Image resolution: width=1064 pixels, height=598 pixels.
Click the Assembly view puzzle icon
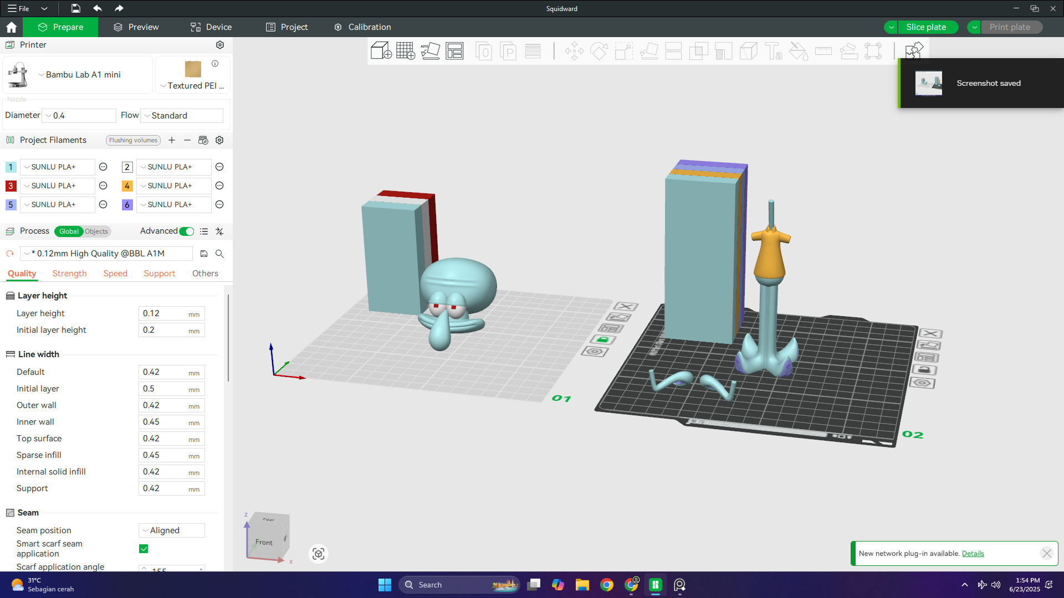point(914,51)
